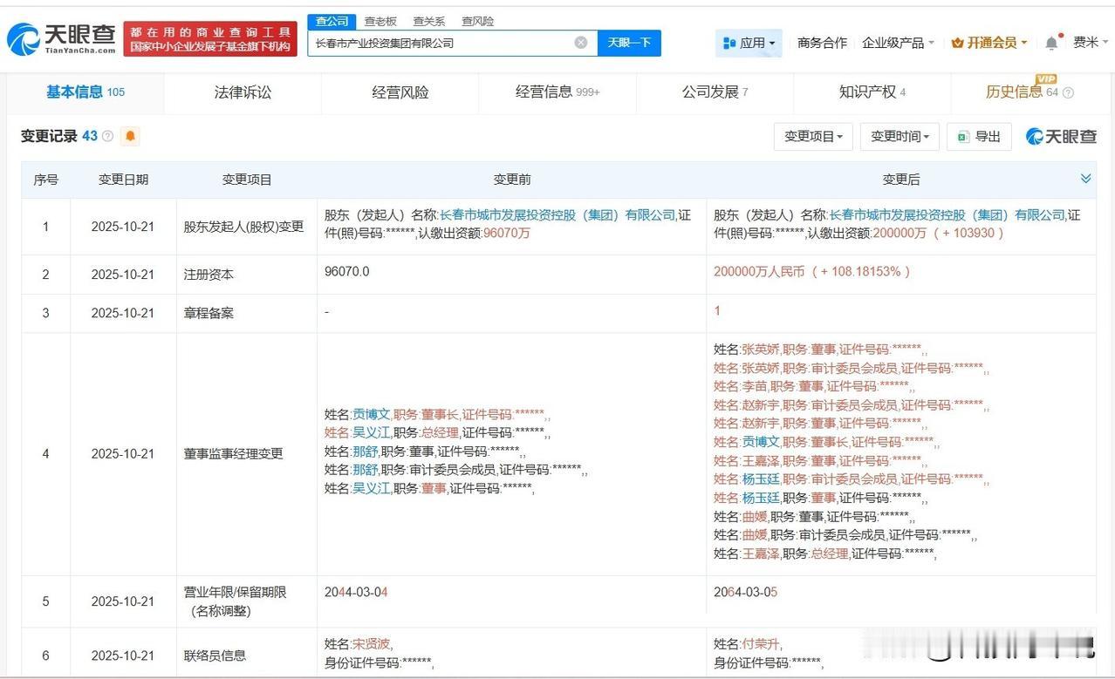
Task: Open the 法律诉讼 section tab
Action: 240,91
